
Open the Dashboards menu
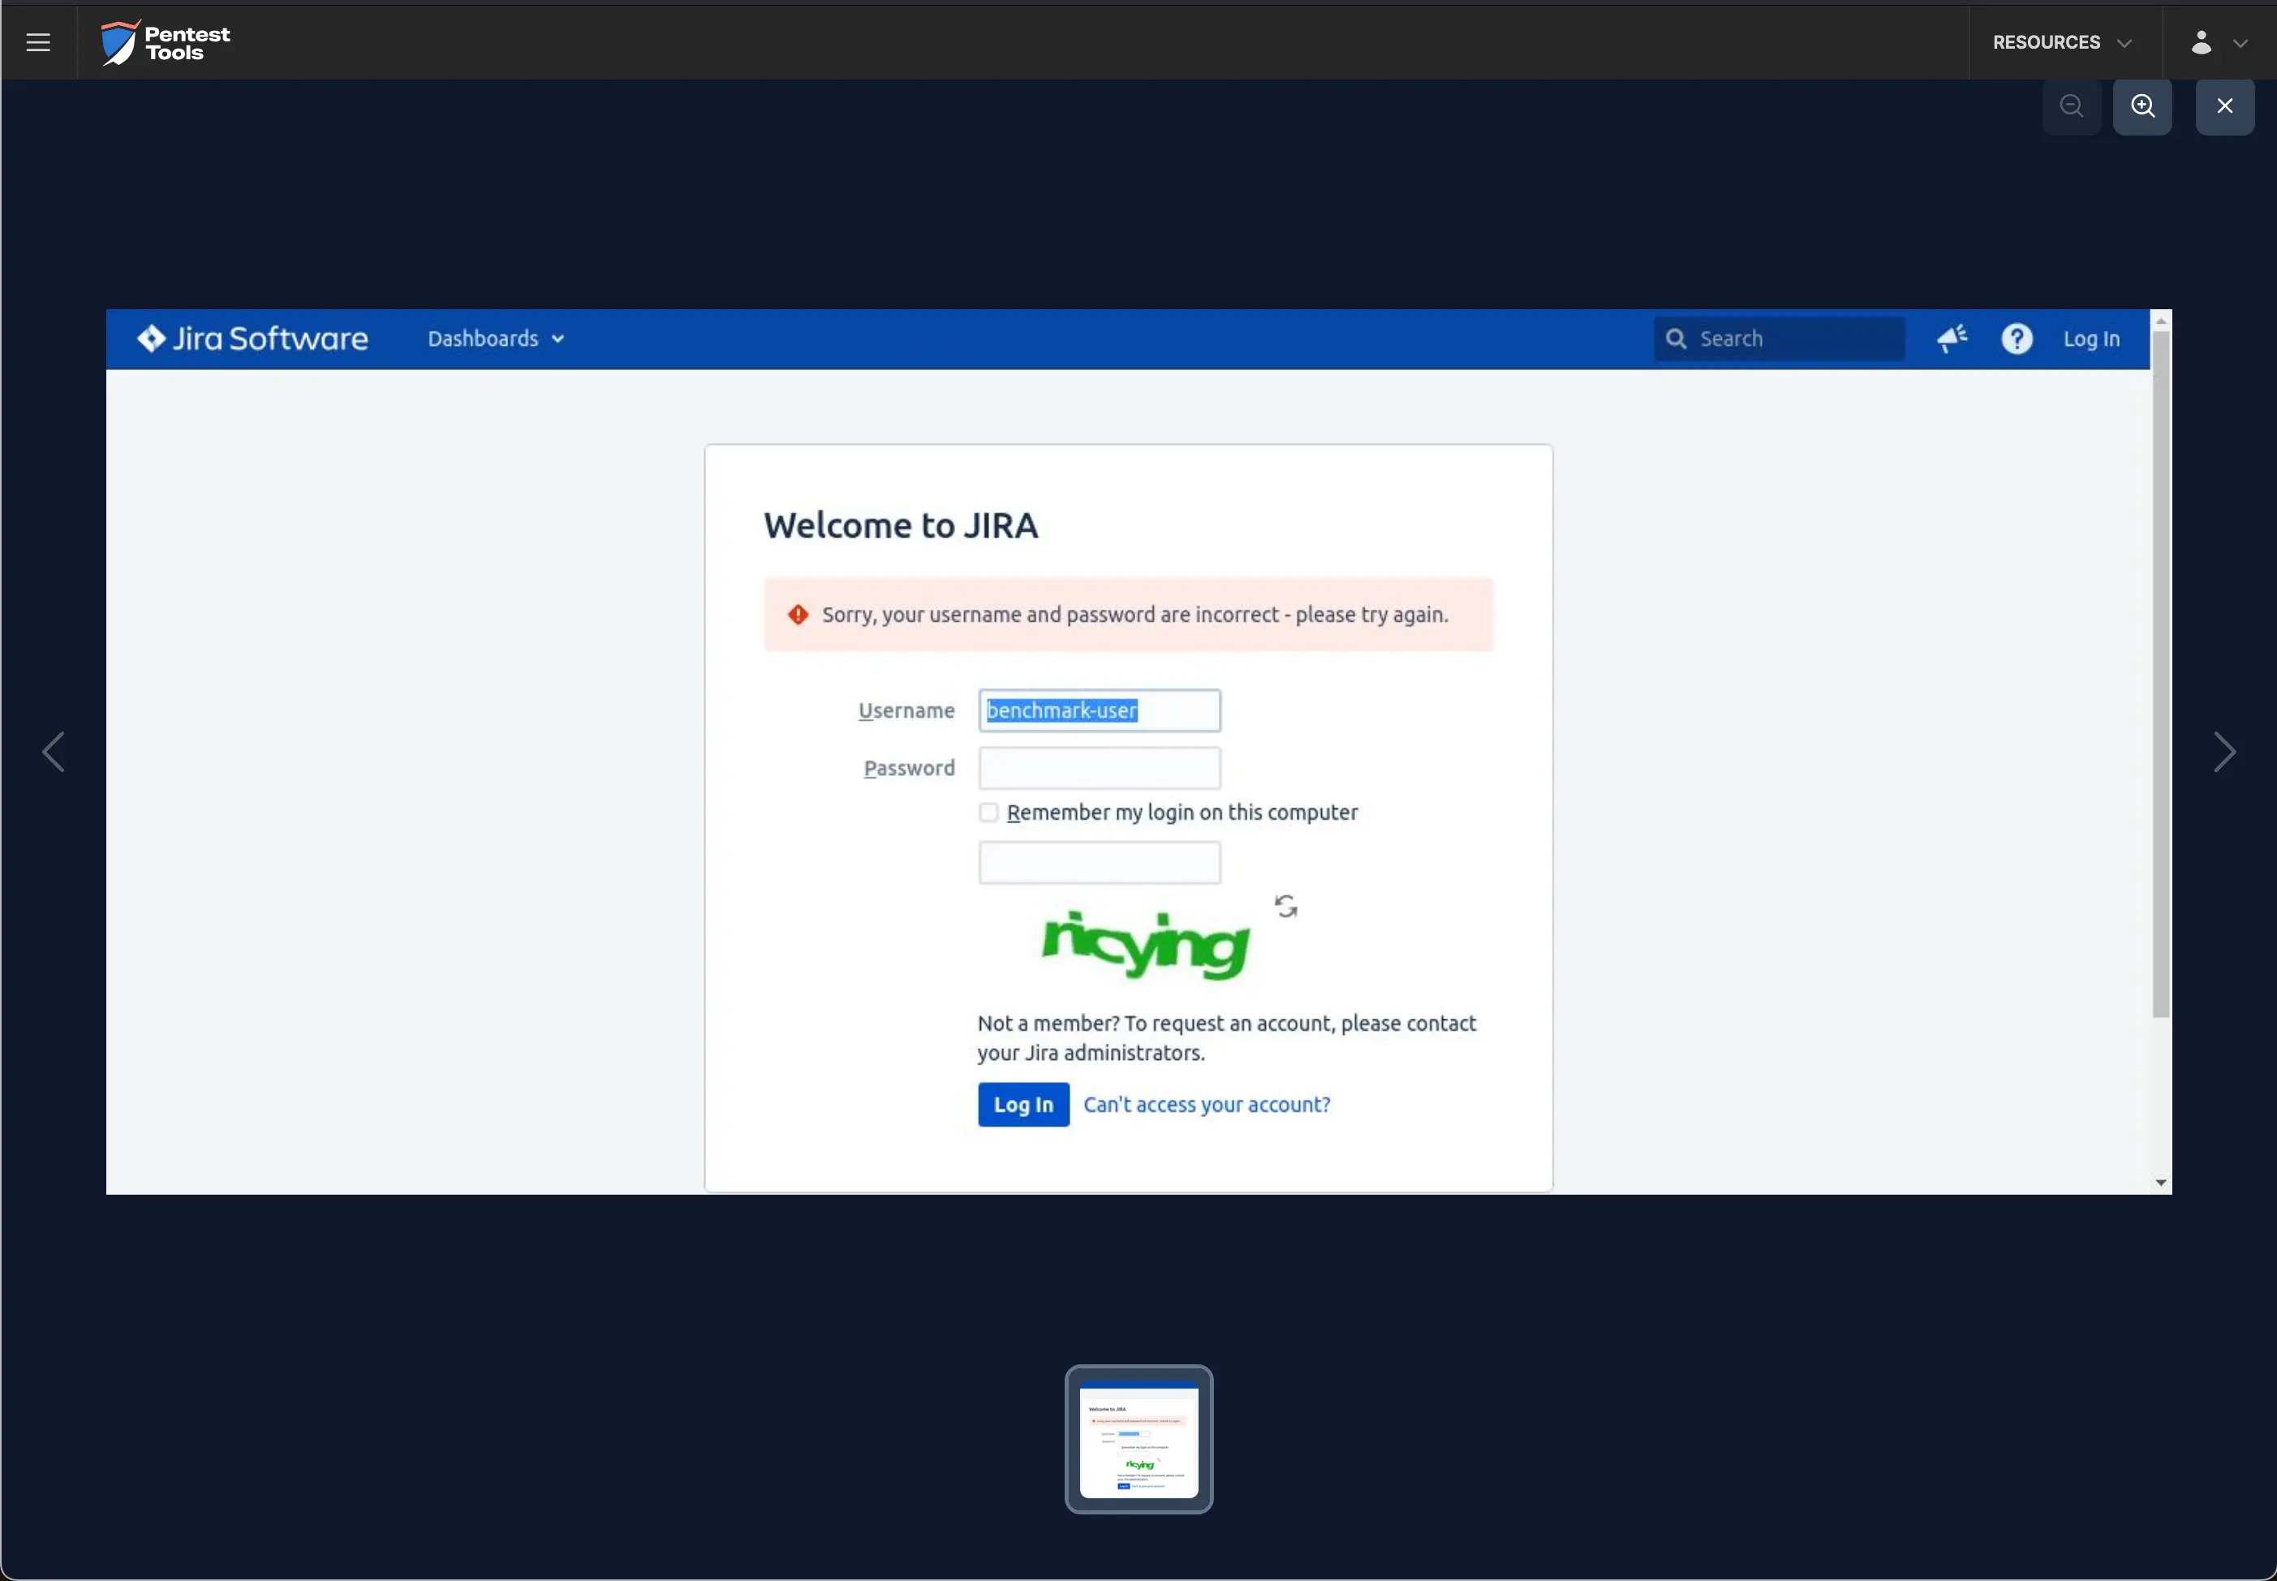pos(495,338)
